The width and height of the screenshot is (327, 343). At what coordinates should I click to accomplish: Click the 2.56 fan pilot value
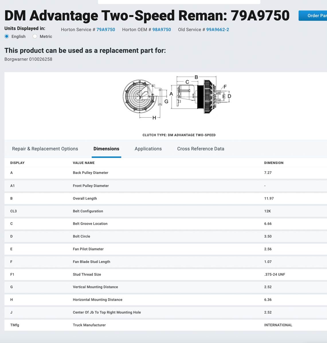pyautogui.click(x=268, y=249)
